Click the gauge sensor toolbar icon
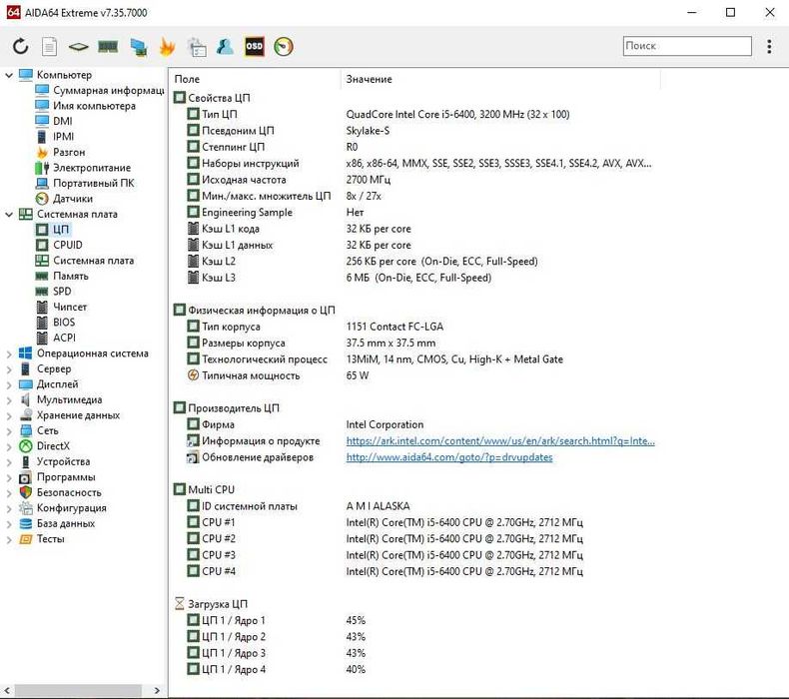Viewport: 789px width, 699px height. (x=284, y=46)
